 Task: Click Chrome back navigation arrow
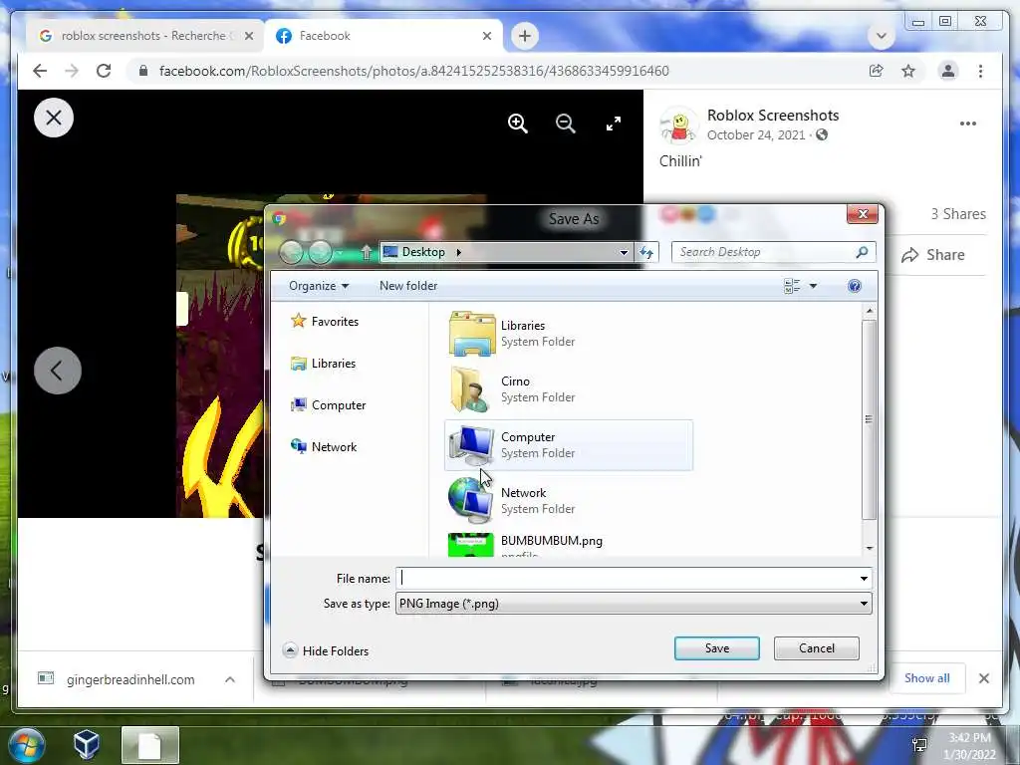pyautogui.click(x=40, y=71)
